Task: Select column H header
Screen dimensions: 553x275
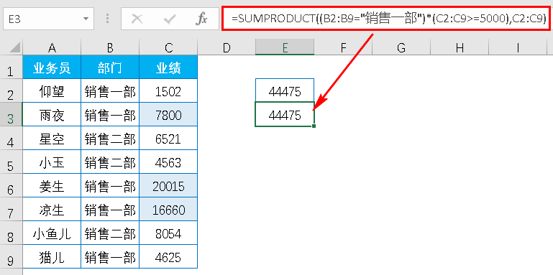Action: pos(460,47)
